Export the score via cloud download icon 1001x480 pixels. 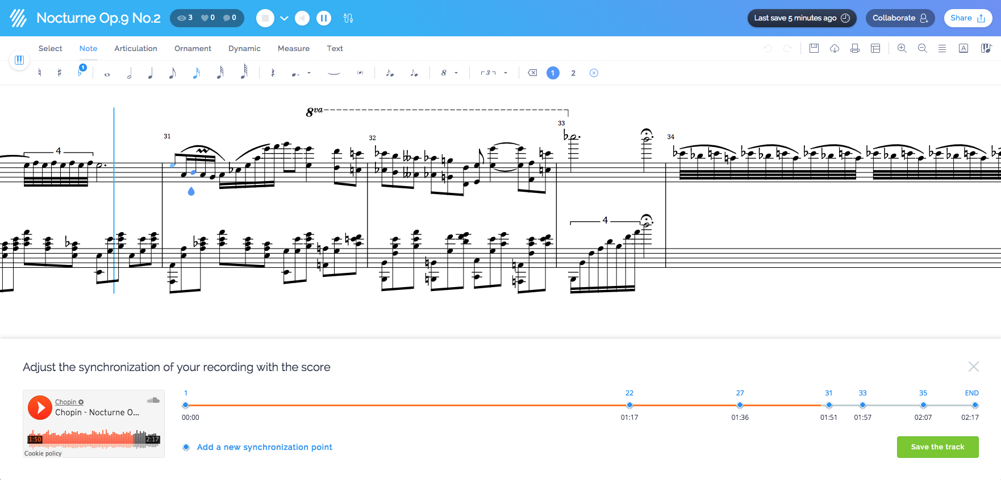pyautogui.click(x=835, y=48)
